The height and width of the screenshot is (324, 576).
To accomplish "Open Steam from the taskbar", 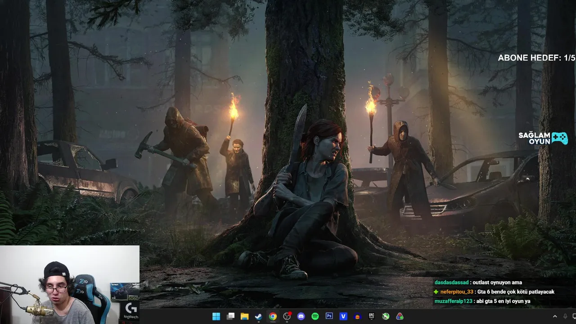I will pyautogui.click(x=258, y=316).
